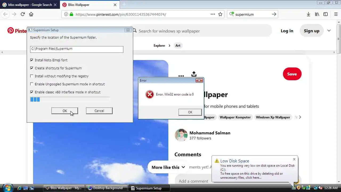Check Install without modifying the registry
341x192 pixels.
pyautogui.click(x=32, y=76)
